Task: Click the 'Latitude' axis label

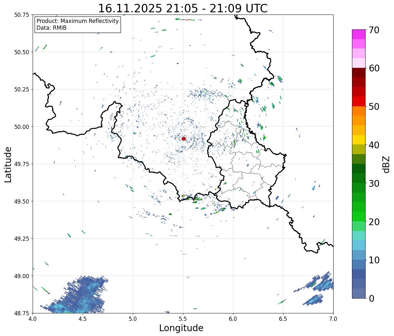Action: click(8, 164)
